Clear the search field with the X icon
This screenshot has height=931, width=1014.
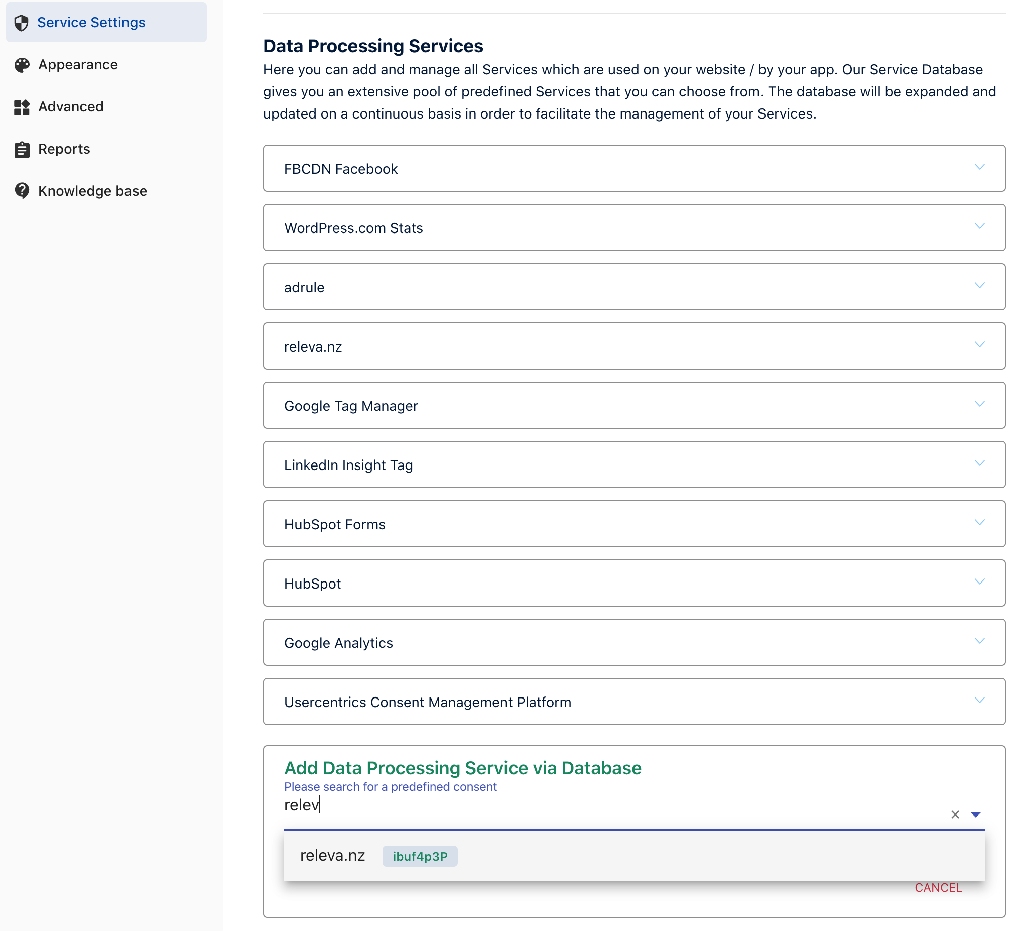955,814
